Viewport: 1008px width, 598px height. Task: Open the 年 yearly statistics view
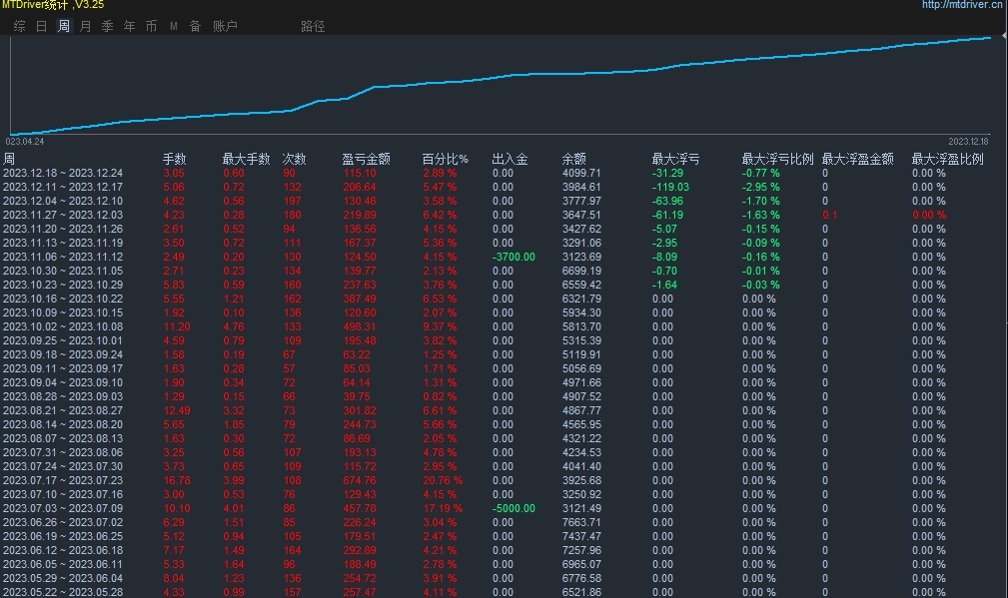[x=129, y=27]
